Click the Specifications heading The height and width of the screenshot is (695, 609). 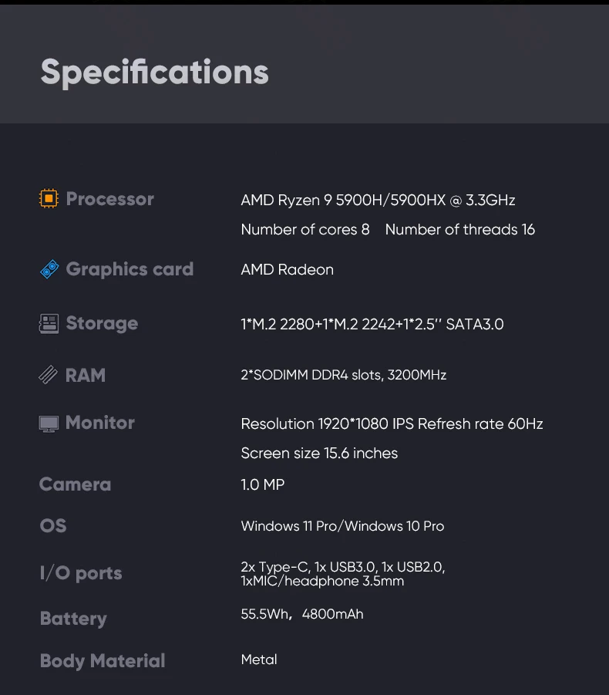[x=154, y=73]
